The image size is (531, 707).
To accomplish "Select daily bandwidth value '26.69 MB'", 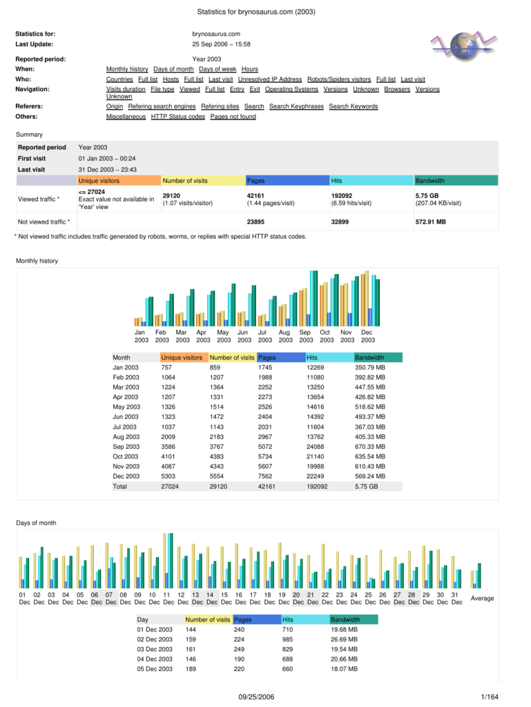I will (x=344, y=640).
